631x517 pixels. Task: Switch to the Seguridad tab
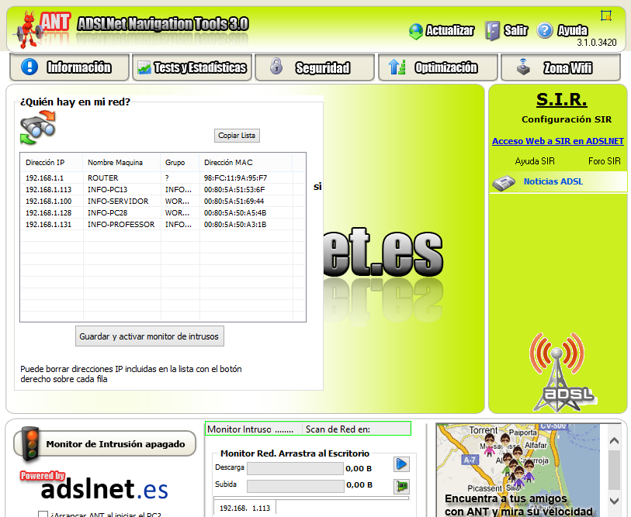314,67
